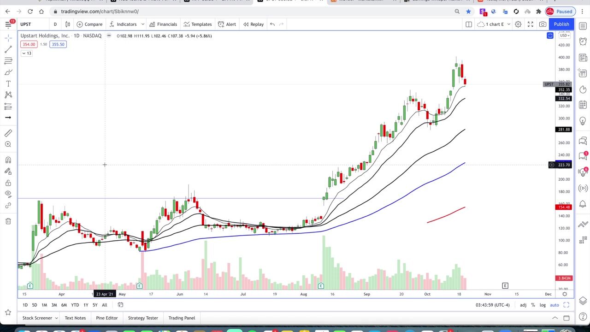Toggle log scale

pos(543,305)
